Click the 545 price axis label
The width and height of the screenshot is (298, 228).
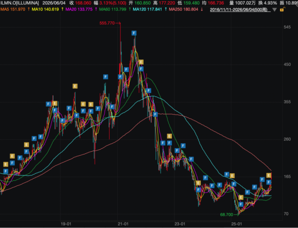pos(287,27)
